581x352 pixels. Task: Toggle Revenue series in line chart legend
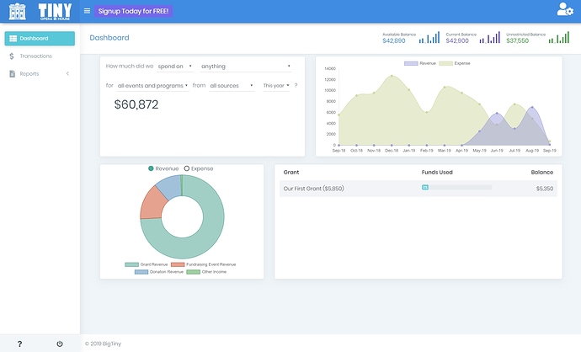(420, 63)
